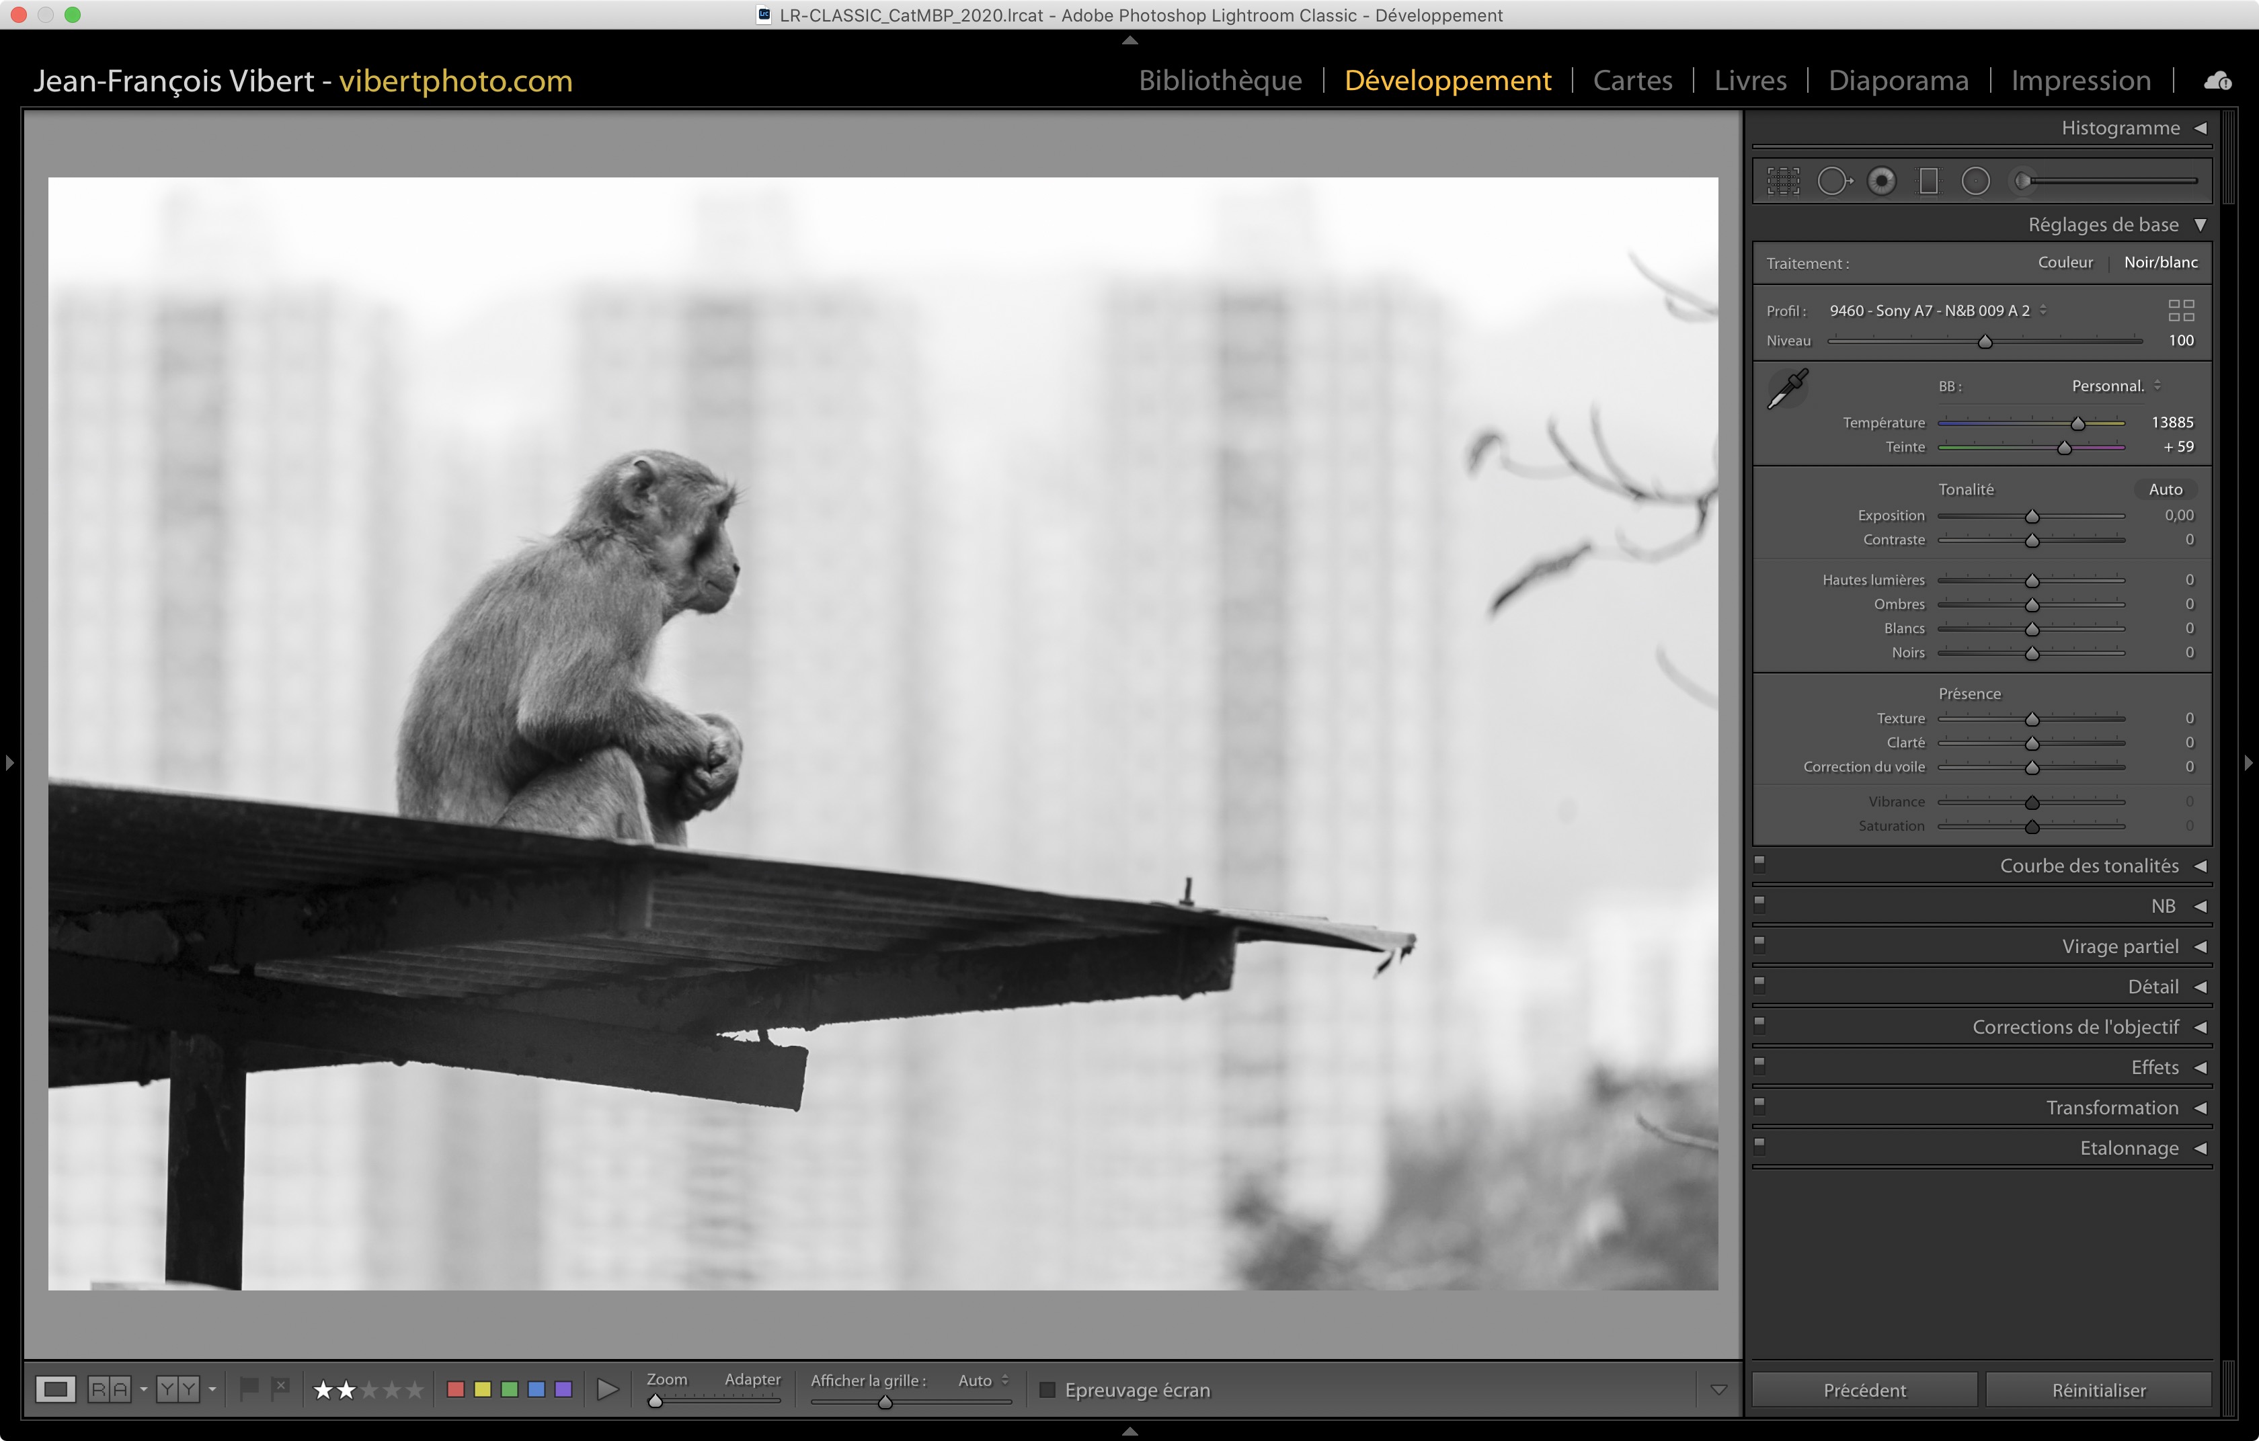The width and height of the screenshot is (2259, 1441).
Task: Pick the white balance eyedropper
Action: tap(1787, 389)
